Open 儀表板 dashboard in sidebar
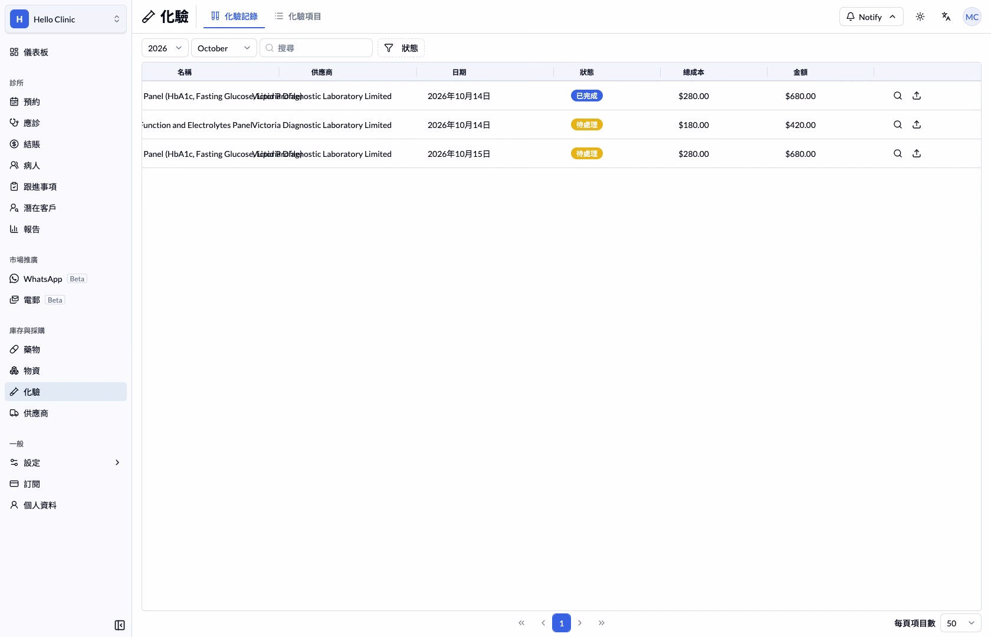 (x=65, y=52)
